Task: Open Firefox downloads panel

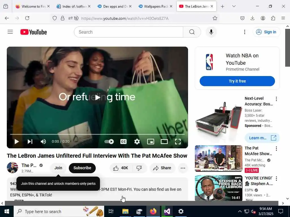Action: click(252, 18)
